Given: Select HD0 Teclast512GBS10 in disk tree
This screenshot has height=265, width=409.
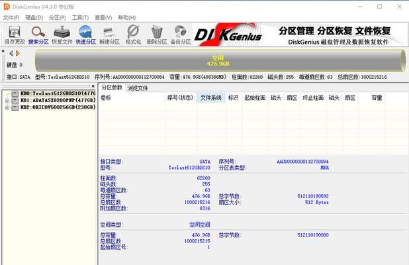Looking at the screenshot, I should pos(58,93).
